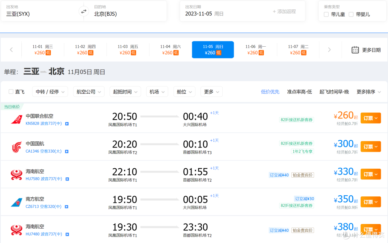Select the 11-03 周五 date tab

(x=128, y=50)
